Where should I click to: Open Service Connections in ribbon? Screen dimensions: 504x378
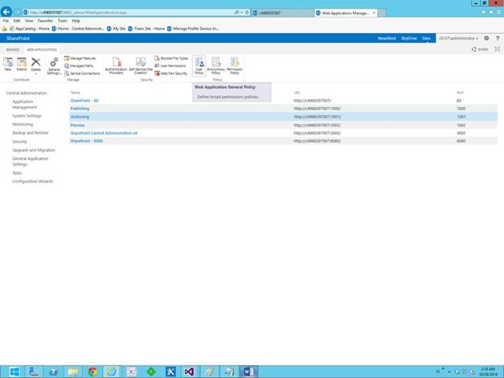(x=82, y=73)
